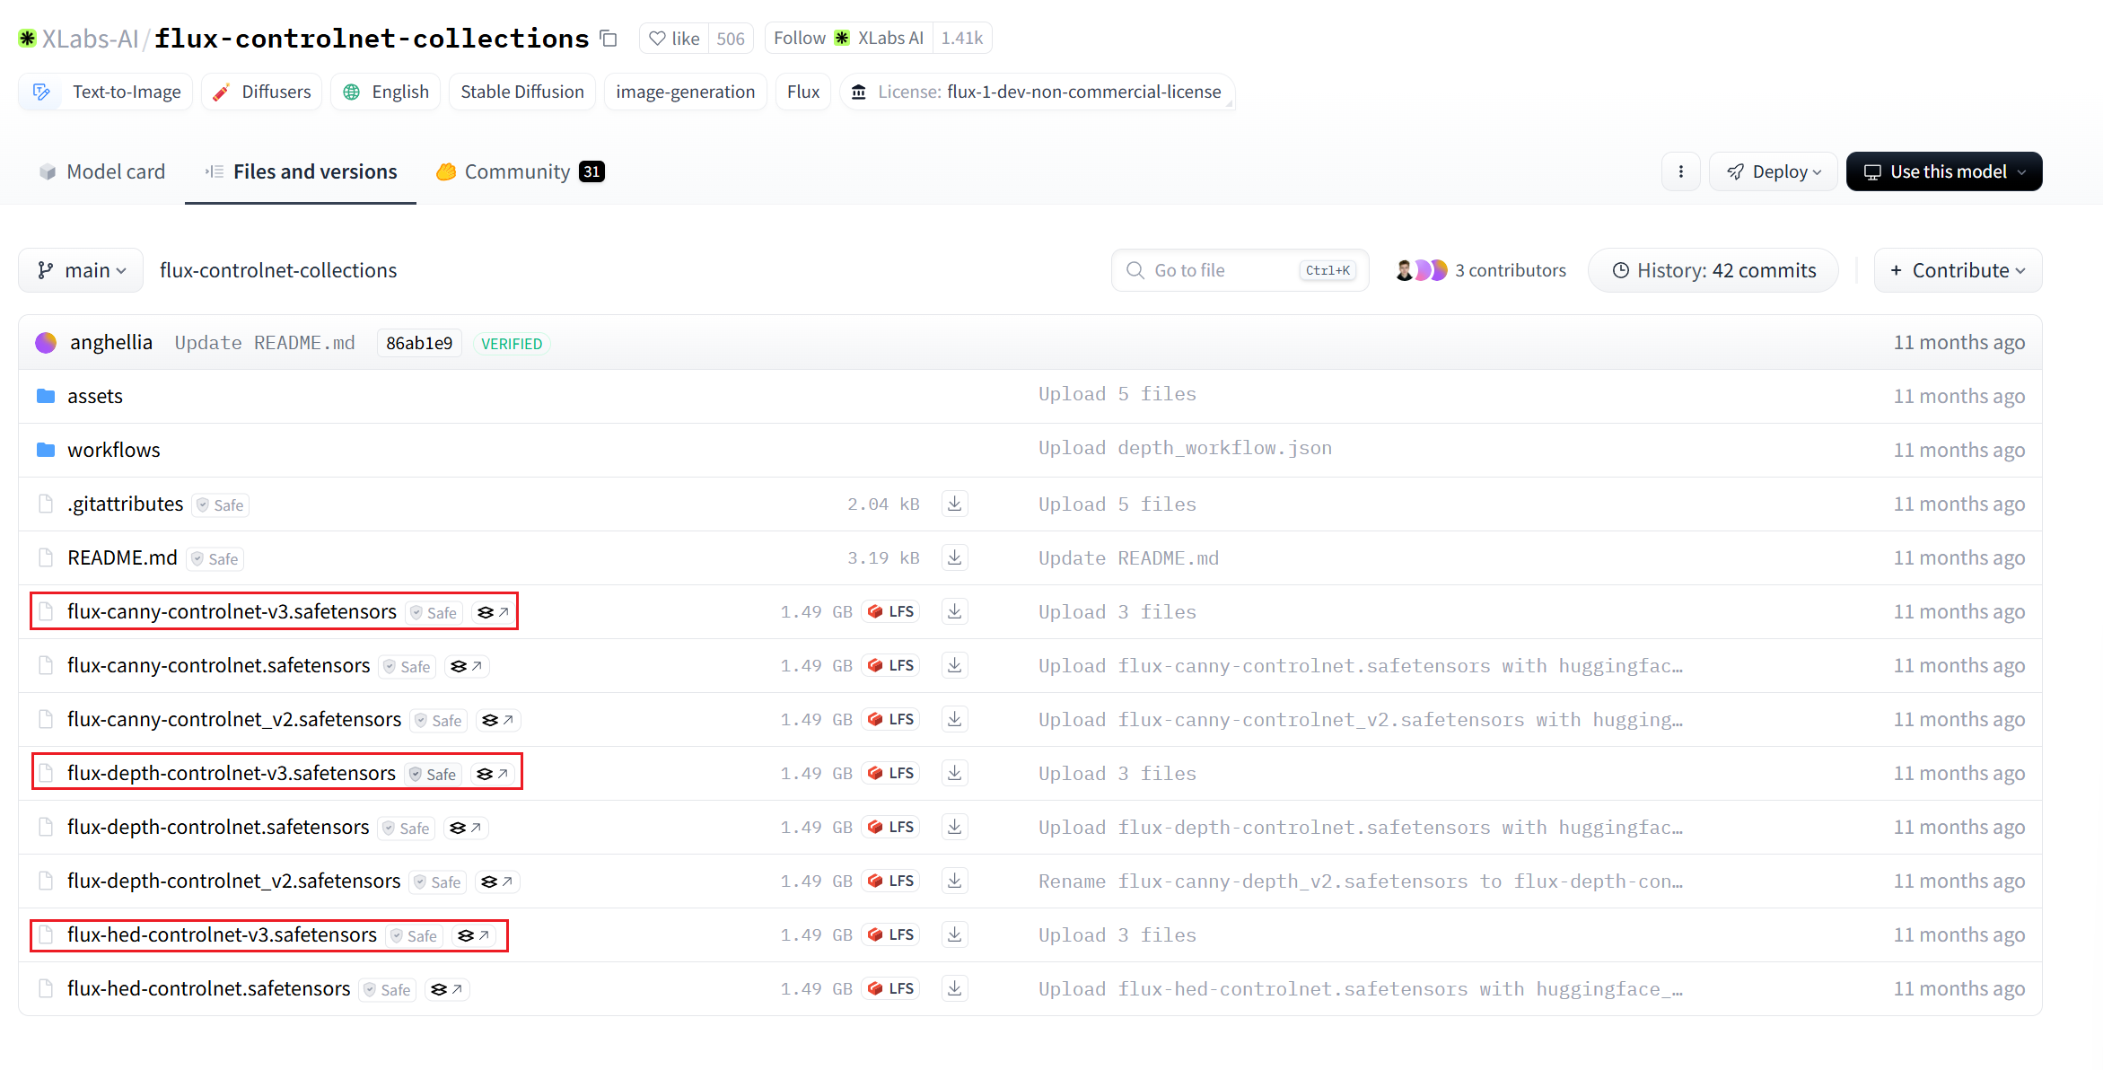Image resolution: width=2103 pixels, height=1070 pixels.
Task: Open file-info icon for flux-canny-controlnet.safetensors
Action: (x=466, y=666)
